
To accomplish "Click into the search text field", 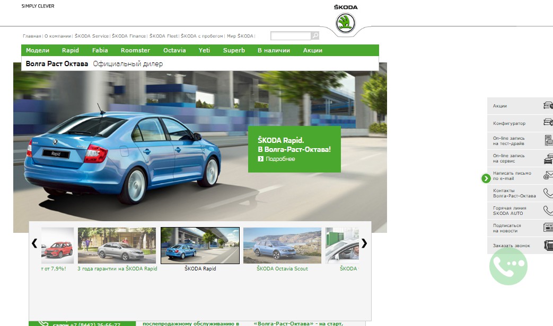I will (291, 35).
